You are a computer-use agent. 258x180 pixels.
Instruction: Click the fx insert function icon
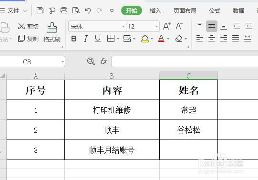point(103,61)
